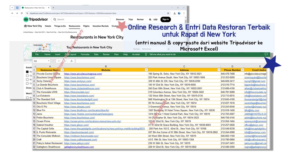Open a new browser tab with plus
Image resolution: width=283 pixels, height=159 pixels.
tap(53, 8)
